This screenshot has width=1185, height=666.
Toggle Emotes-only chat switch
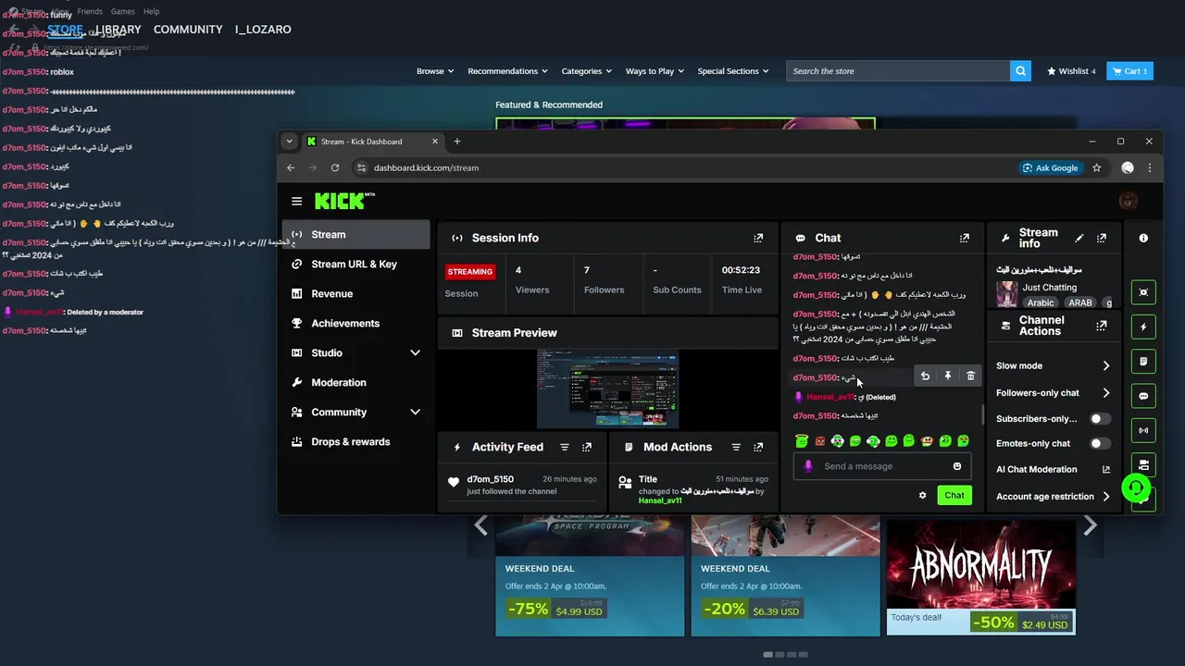(x=1099, y=444)
